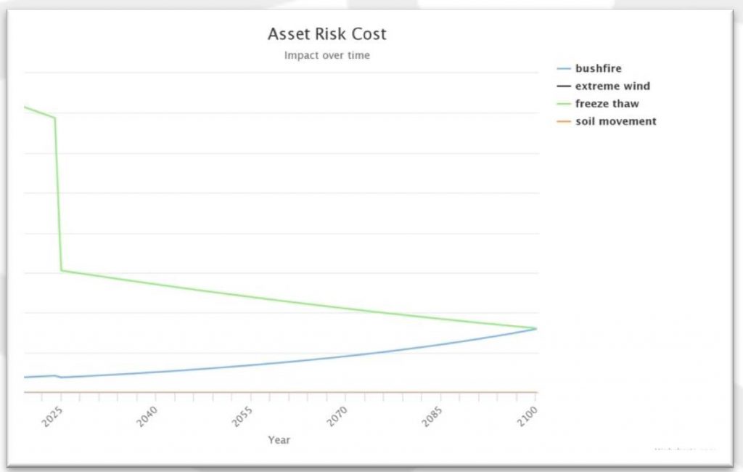This screenshot has height=472, width=743.
Task: Open the chart title Asset Risk Cost
Action: [x=327, y=33]
